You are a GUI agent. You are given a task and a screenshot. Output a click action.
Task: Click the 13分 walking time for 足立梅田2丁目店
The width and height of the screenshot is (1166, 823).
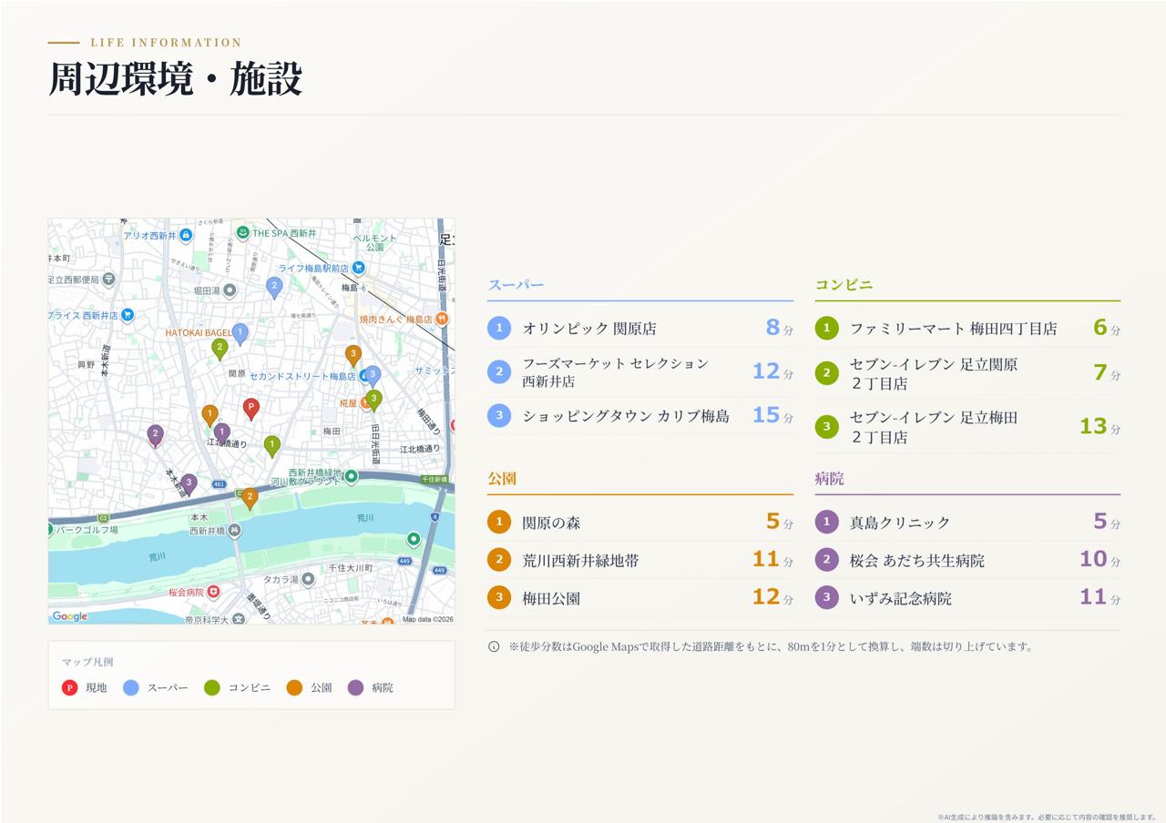(1100, 426)
